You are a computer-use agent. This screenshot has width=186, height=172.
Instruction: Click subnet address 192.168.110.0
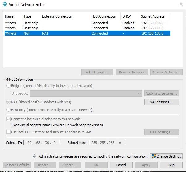tap(152, 28)
